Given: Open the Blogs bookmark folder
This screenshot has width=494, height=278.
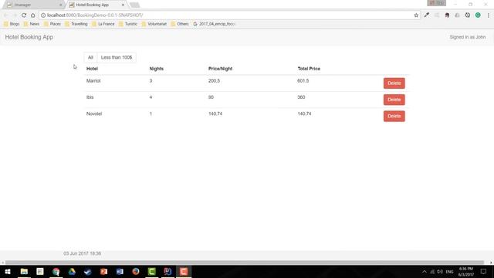Looking at the screenshot, I should pyautogui.click(x=12, y=24).
